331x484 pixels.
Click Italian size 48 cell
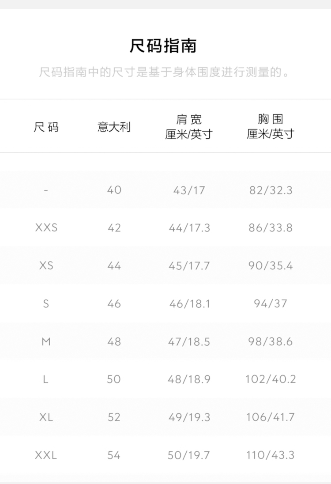point(114,342)
